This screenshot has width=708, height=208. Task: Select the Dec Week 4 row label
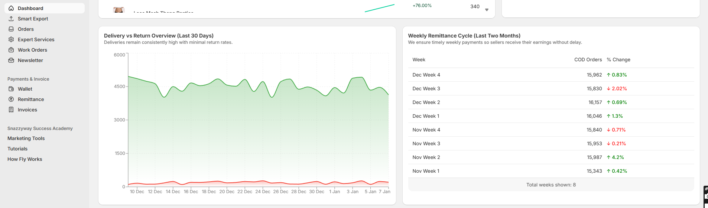coord(426,75)
